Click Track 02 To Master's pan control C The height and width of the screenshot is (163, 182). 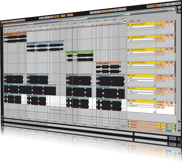(169, 38)
